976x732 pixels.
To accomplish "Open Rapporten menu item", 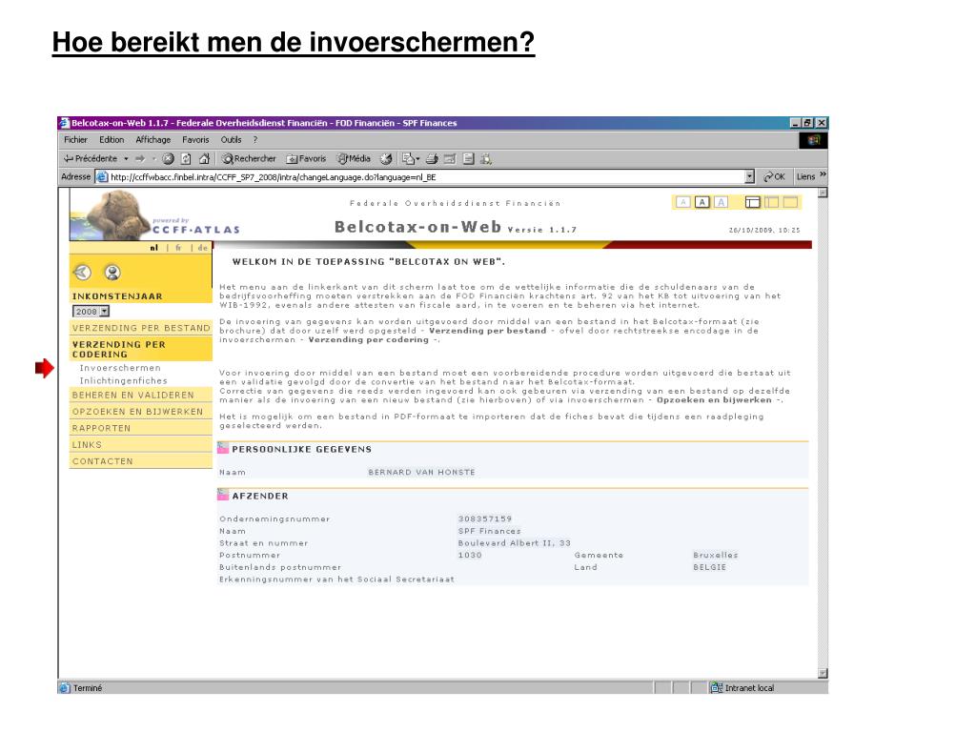I will pyautogui.click(x=141, y=428).
